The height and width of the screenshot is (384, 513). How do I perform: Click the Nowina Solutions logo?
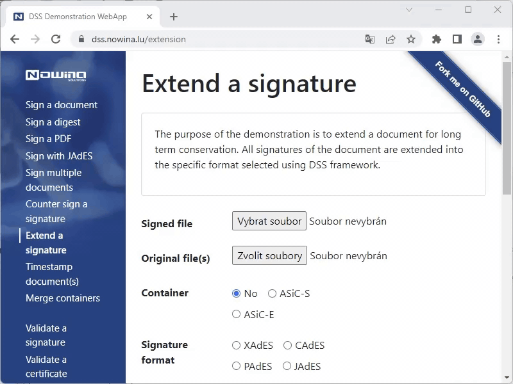pyautogui.click(x=56, y=76)
